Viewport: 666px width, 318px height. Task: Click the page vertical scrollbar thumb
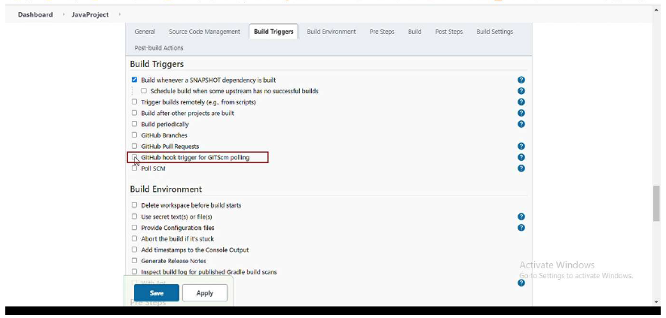[x=657, y=203]
